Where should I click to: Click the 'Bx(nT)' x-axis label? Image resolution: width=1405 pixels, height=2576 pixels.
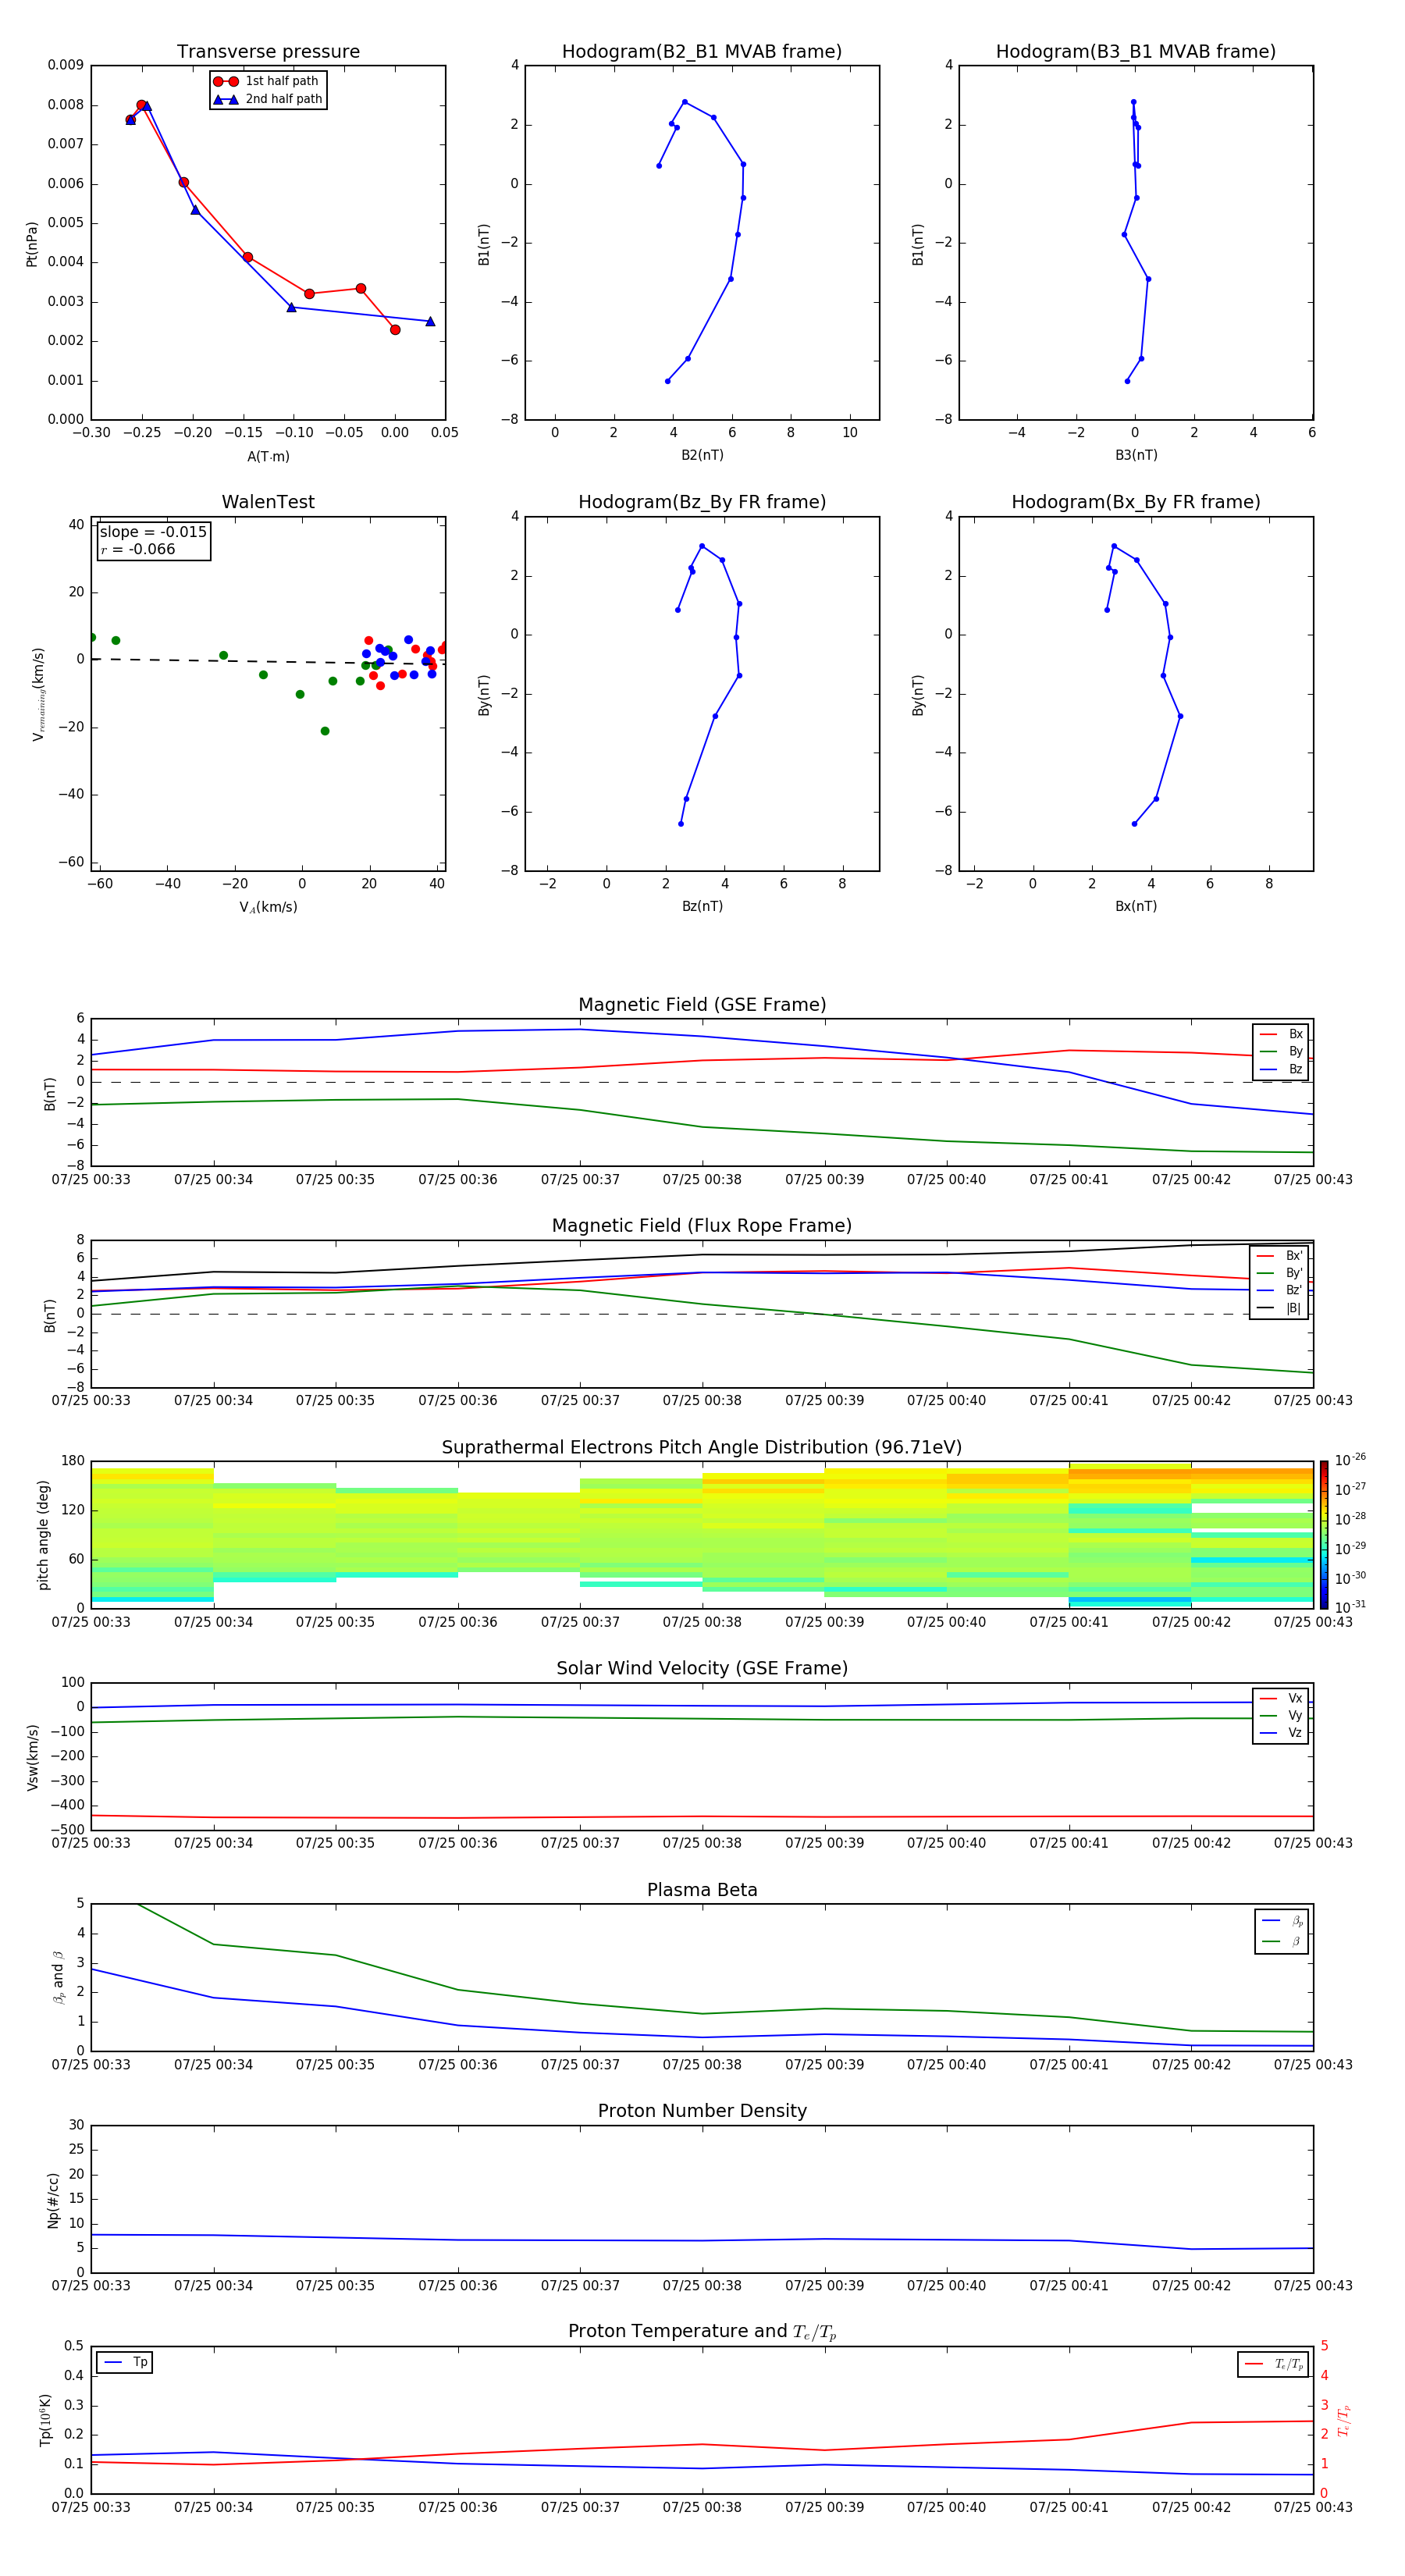[1136, 906]
